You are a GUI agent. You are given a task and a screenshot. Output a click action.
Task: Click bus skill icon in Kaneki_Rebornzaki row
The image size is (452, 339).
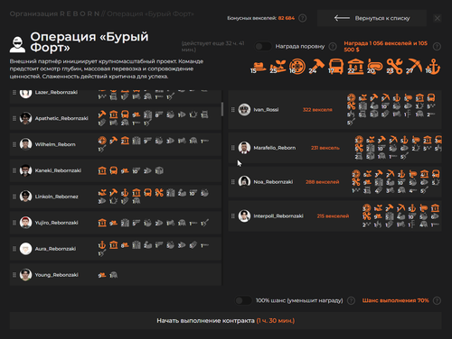coord(113,170)
